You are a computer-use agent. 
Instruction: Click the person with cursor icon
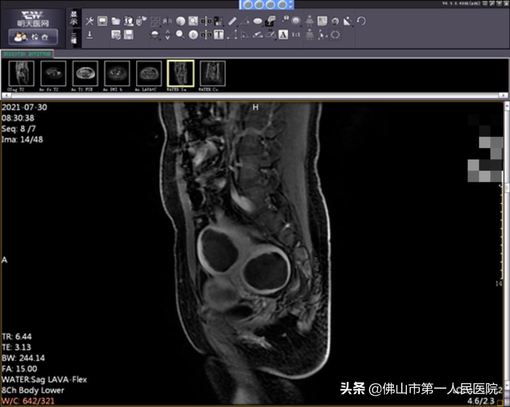tap(322, 35)
